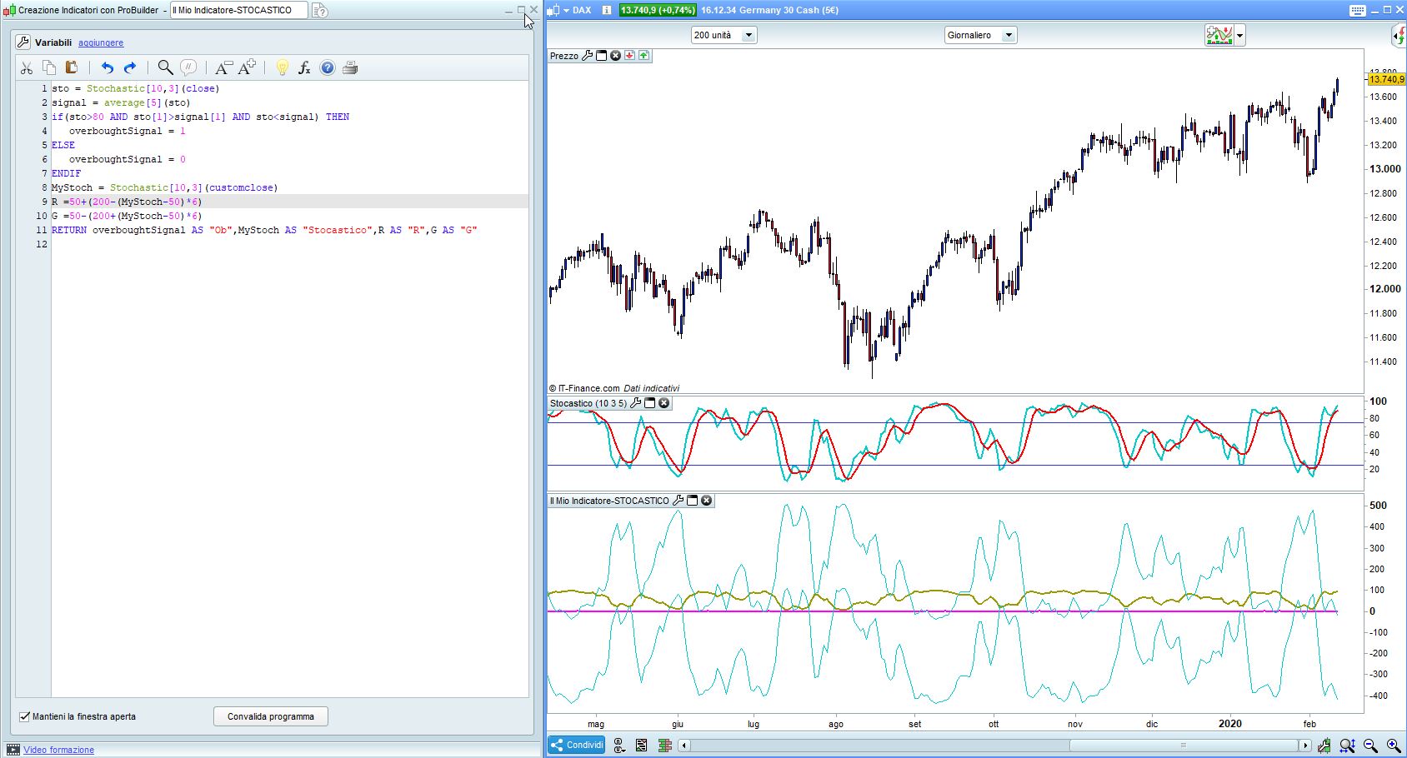Screen dimensions: 1407x758
Task: Click Convalida programma button
Action: 271,716
